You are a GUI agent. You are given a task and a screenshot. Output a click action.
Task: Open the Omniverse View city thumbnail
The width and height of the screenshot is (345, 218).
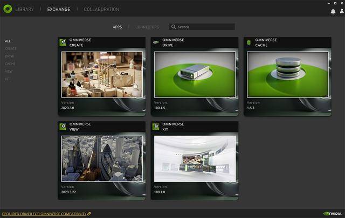click(x=102, y=158)
